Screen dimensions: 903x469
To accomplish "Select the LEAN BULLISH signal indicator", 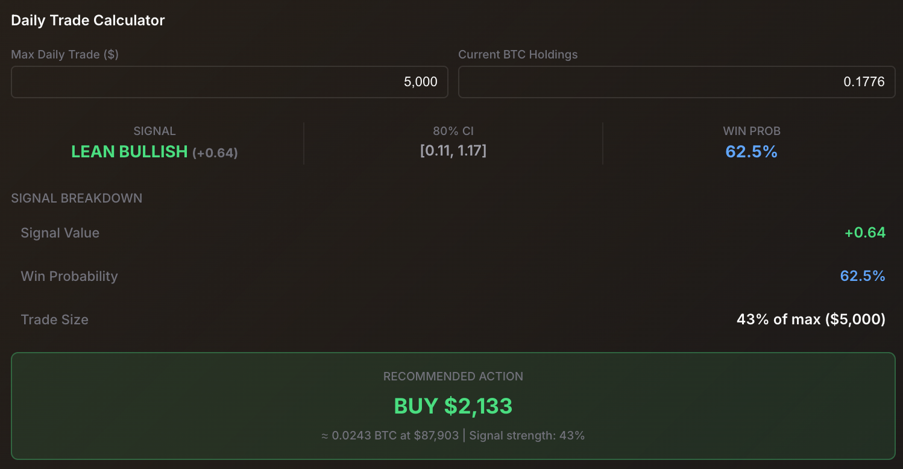I will click(129, 151).
